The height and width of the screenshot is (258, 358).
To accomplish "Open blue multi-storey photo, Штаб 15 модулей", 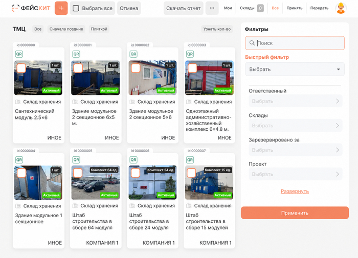I will click(209, 182).
